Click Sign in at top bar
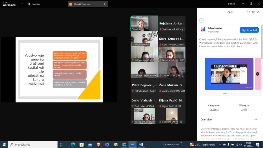Screen dimensions: 263x148 [231, 4]
